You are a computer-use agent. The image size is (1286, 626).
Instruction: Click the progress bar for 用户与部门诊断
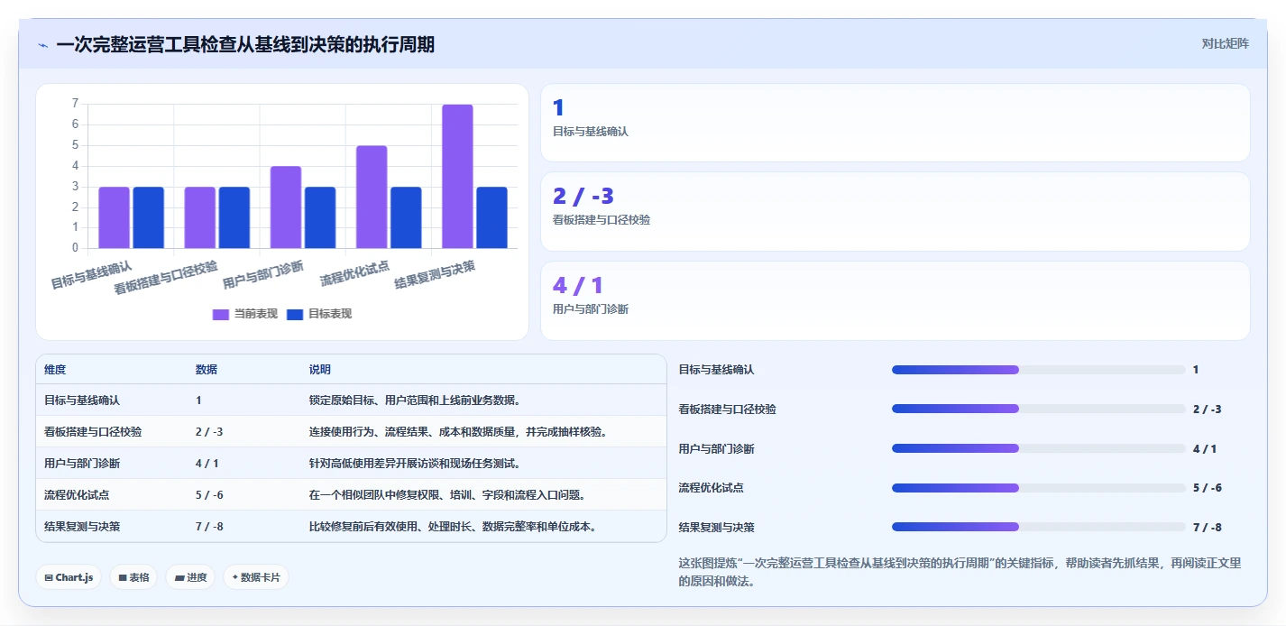(x=1038, y=448)
